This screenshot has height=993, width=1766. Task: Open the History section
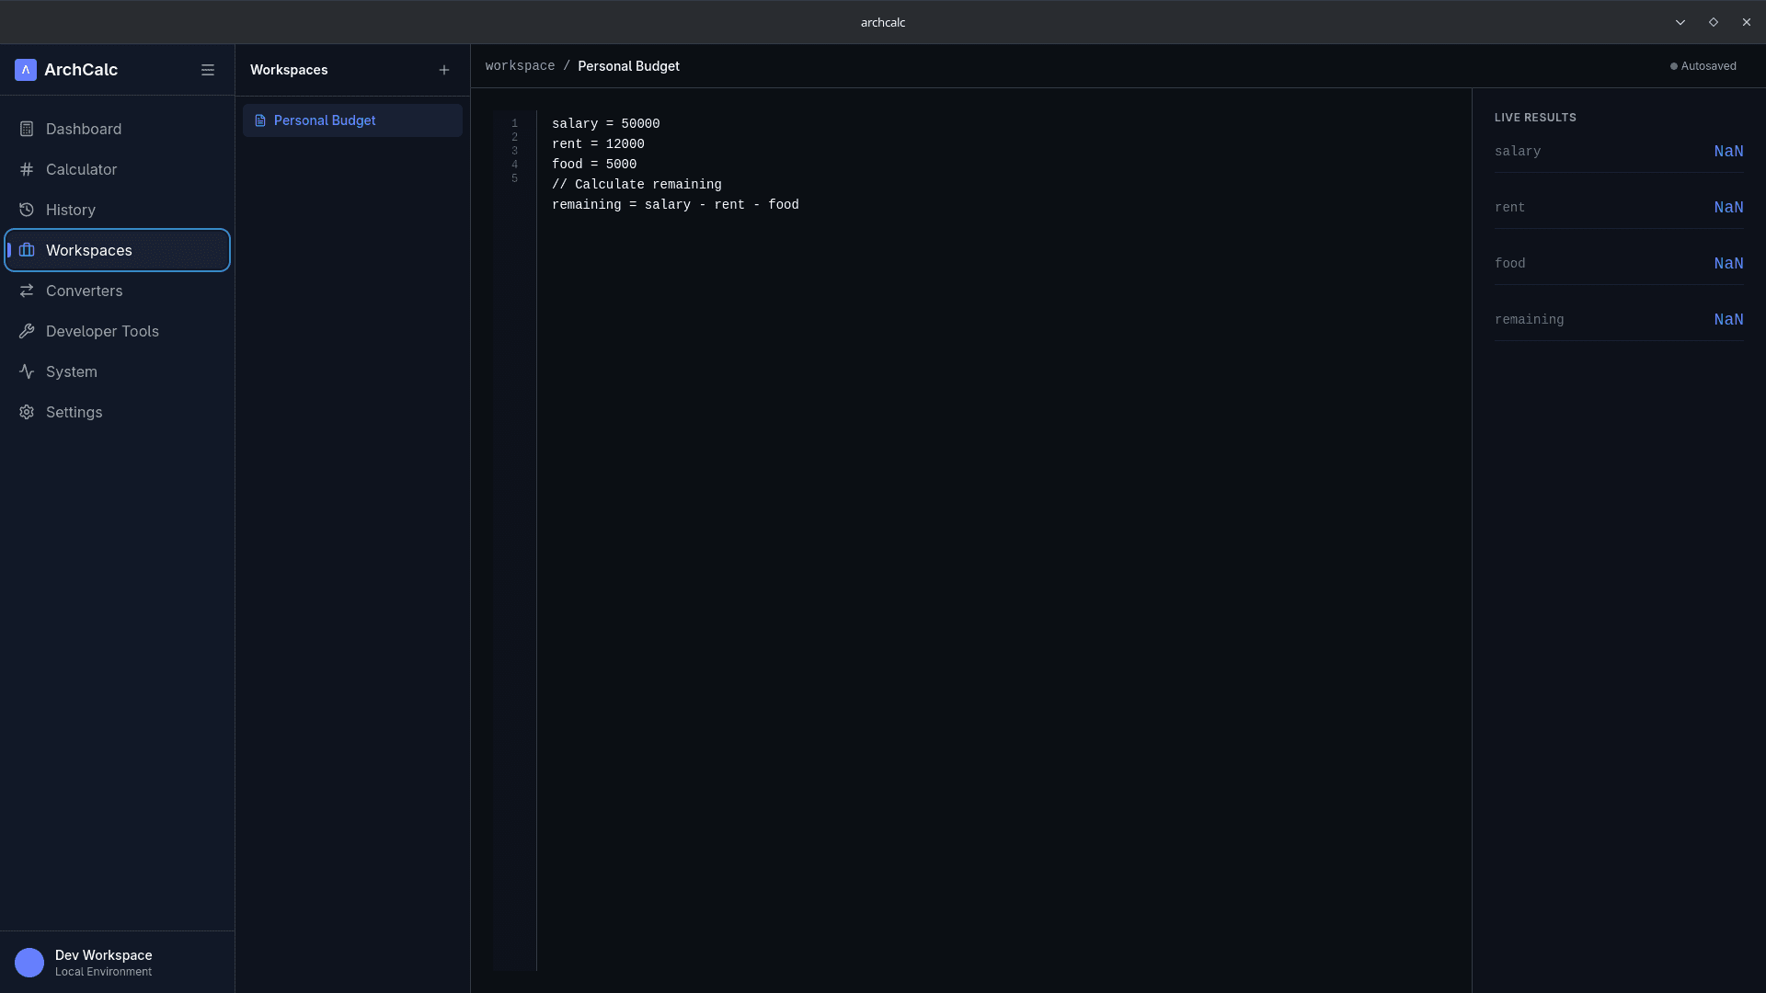pos(117,210)
